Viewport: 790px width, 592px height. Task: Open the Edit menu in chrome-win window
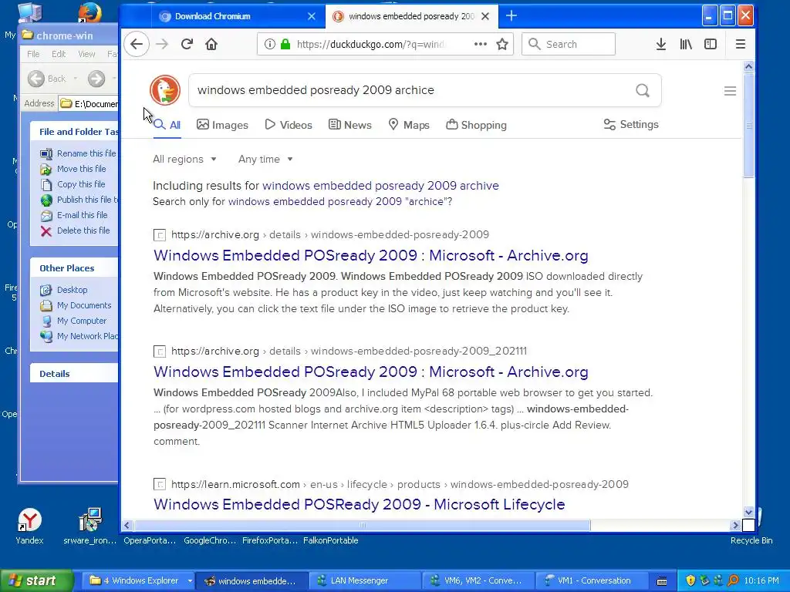[x=59, y=54]
